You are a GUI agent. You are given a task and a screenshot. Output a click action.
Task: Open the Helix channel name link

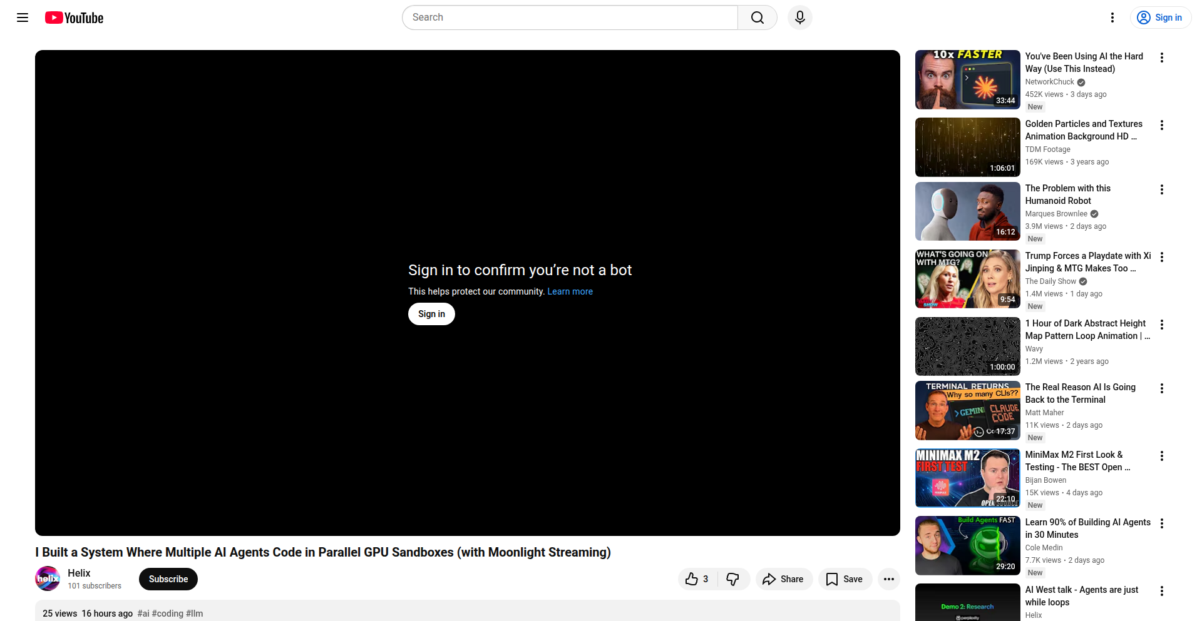click(79, 573)
